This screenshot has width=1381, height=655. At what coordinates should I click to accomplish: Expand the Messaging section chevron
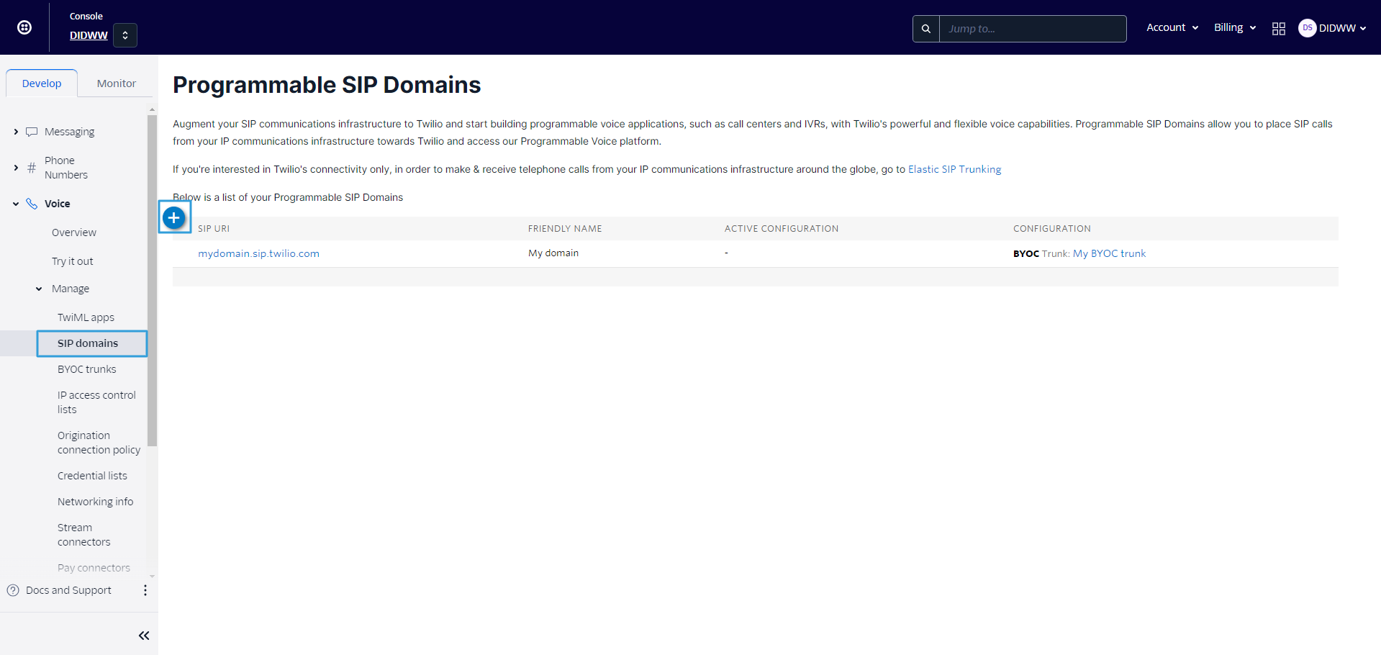[x=16, y=132]
